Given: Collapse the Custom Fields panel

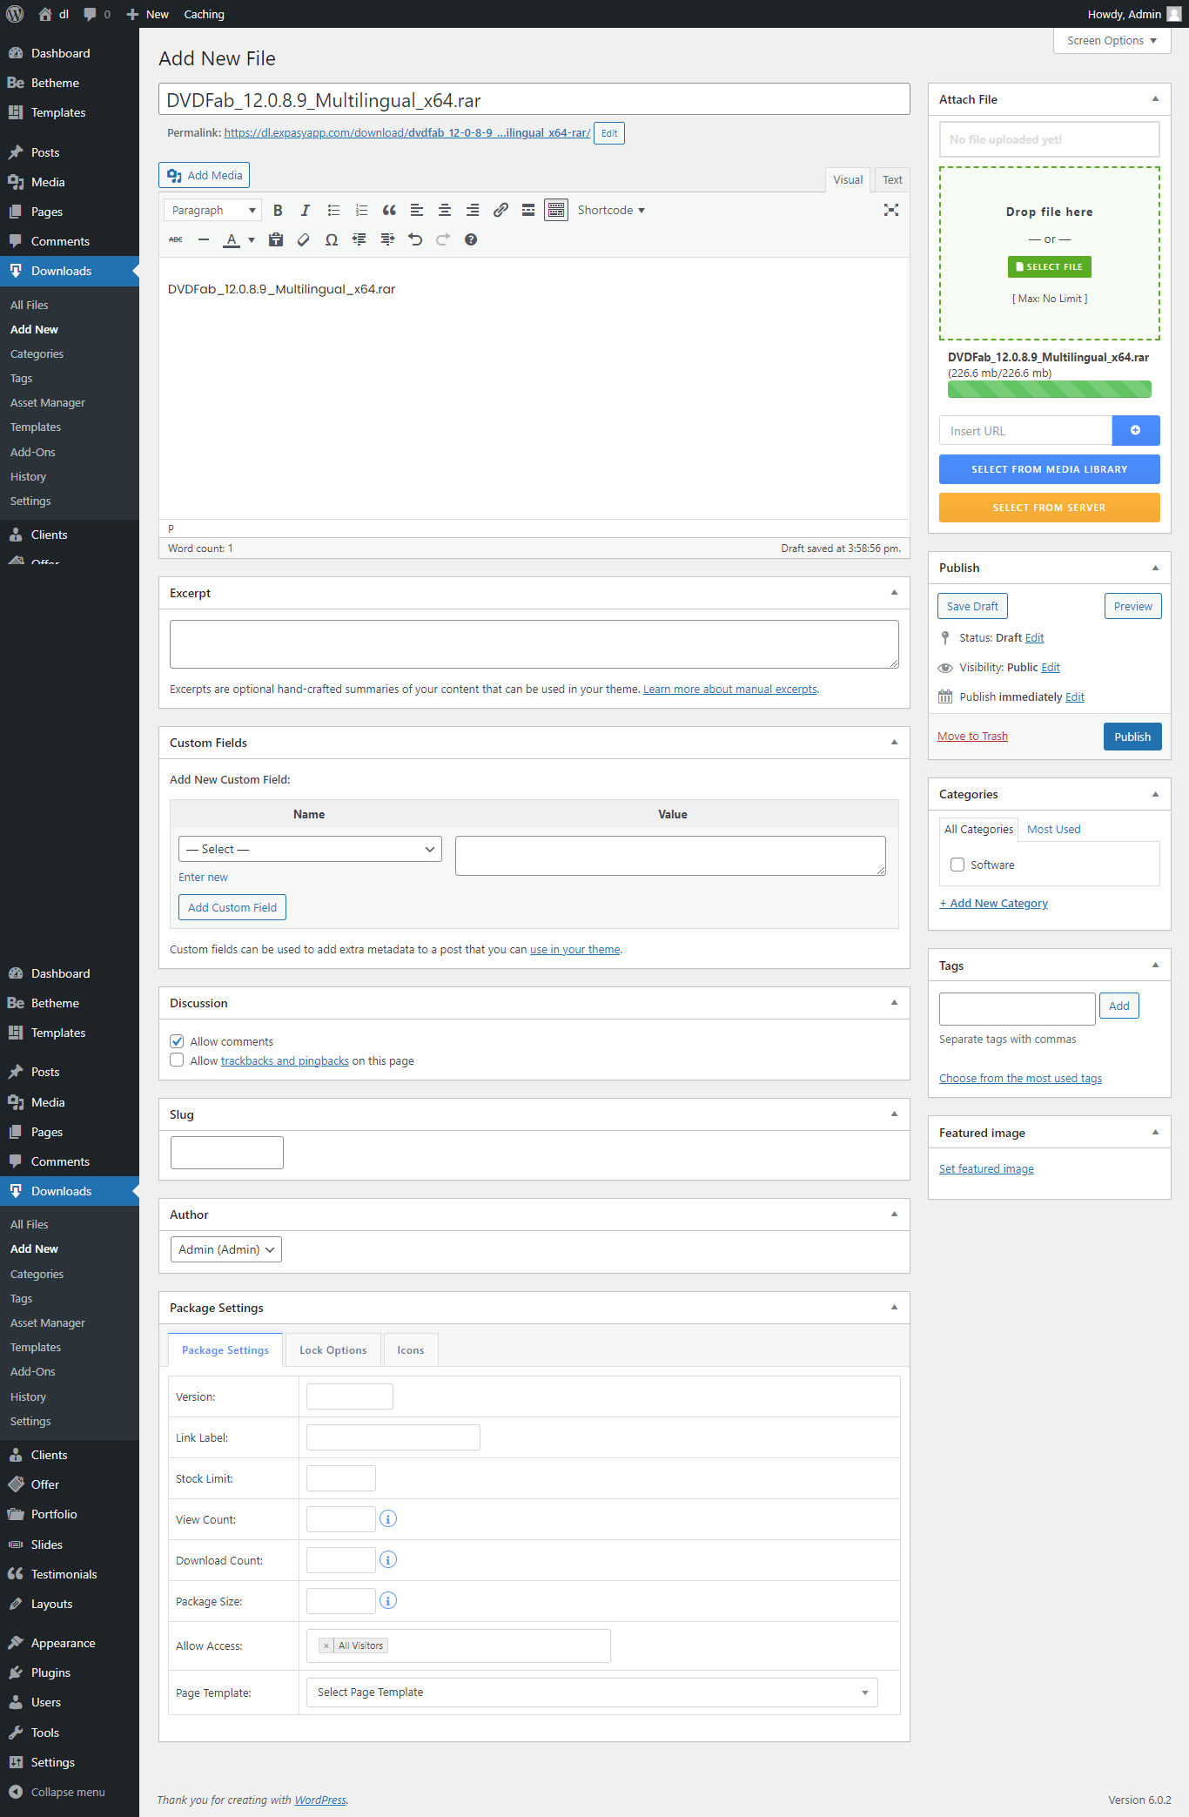Looking at the screenshot, I should click(894, 743).
